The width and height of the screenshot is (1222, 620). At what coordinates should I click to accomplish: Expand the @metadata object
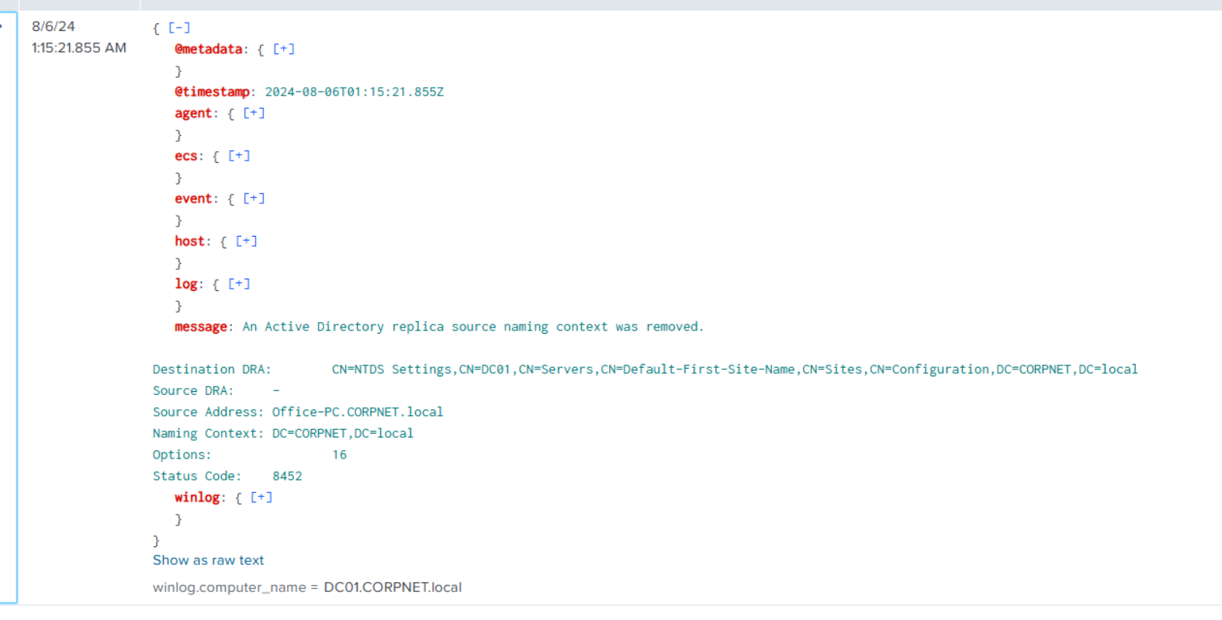[284, 49]
